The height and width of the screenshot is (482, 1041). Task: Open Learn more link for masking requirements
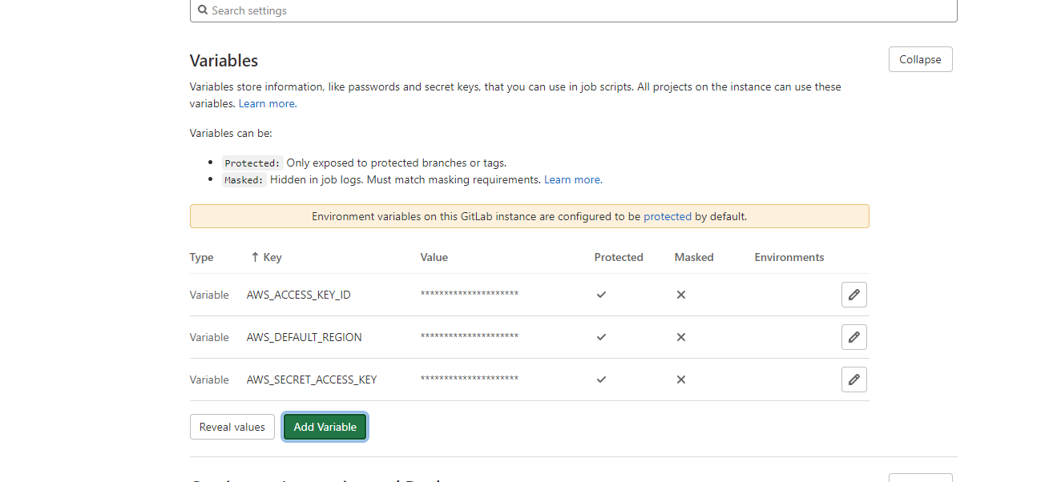pyautogui.click(x=572, y=179)
